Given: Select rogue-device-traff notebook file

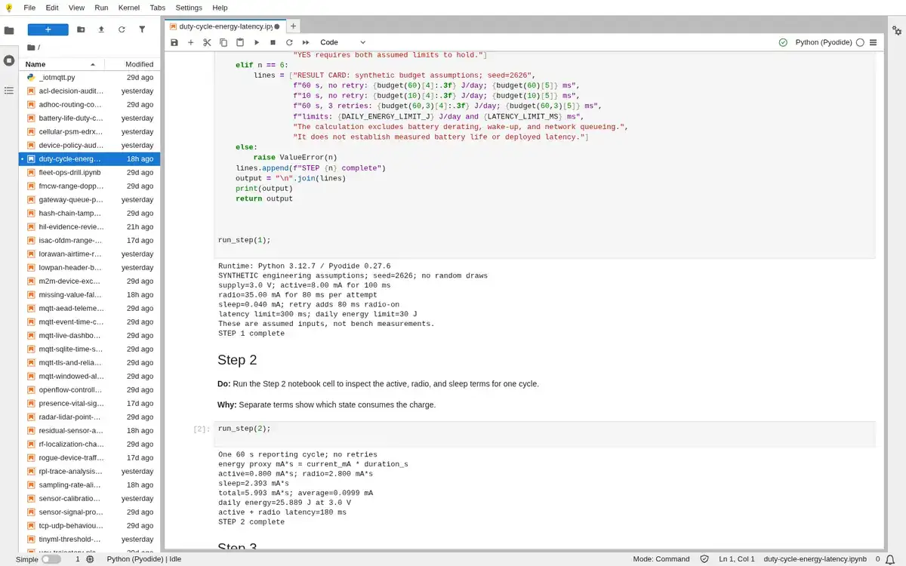Looking at the screenshot, I should click(x=88, y=458).
